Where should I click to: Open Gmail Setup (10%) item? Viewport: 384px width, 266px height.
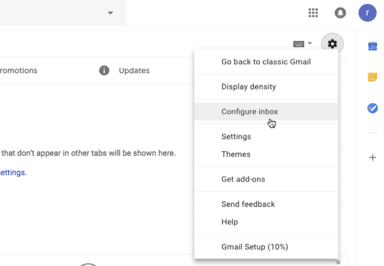point(266,247)
